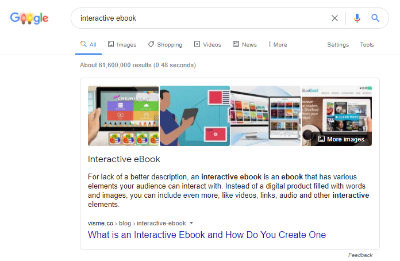Expand dropdown arrow beside visme.co URL
Screen dimensions: 400x261
pos(191,223)
